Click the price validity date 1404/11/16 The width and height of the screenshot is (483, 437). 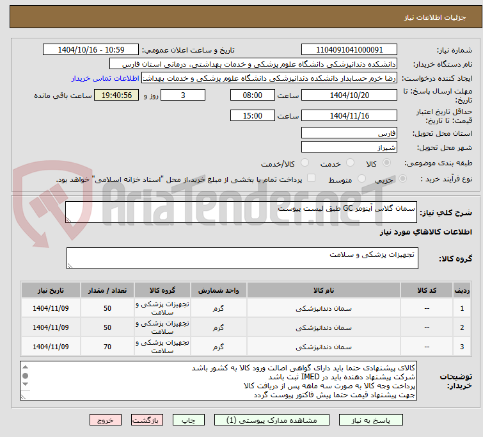(349, 115)
